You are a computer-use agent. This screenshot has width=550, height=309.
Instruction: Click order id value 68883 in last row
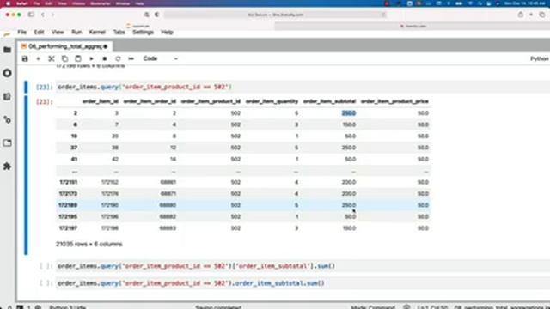point(168,228)
